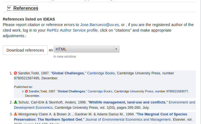Open RePEc Author Service profile link

click(x=72, y=30)
